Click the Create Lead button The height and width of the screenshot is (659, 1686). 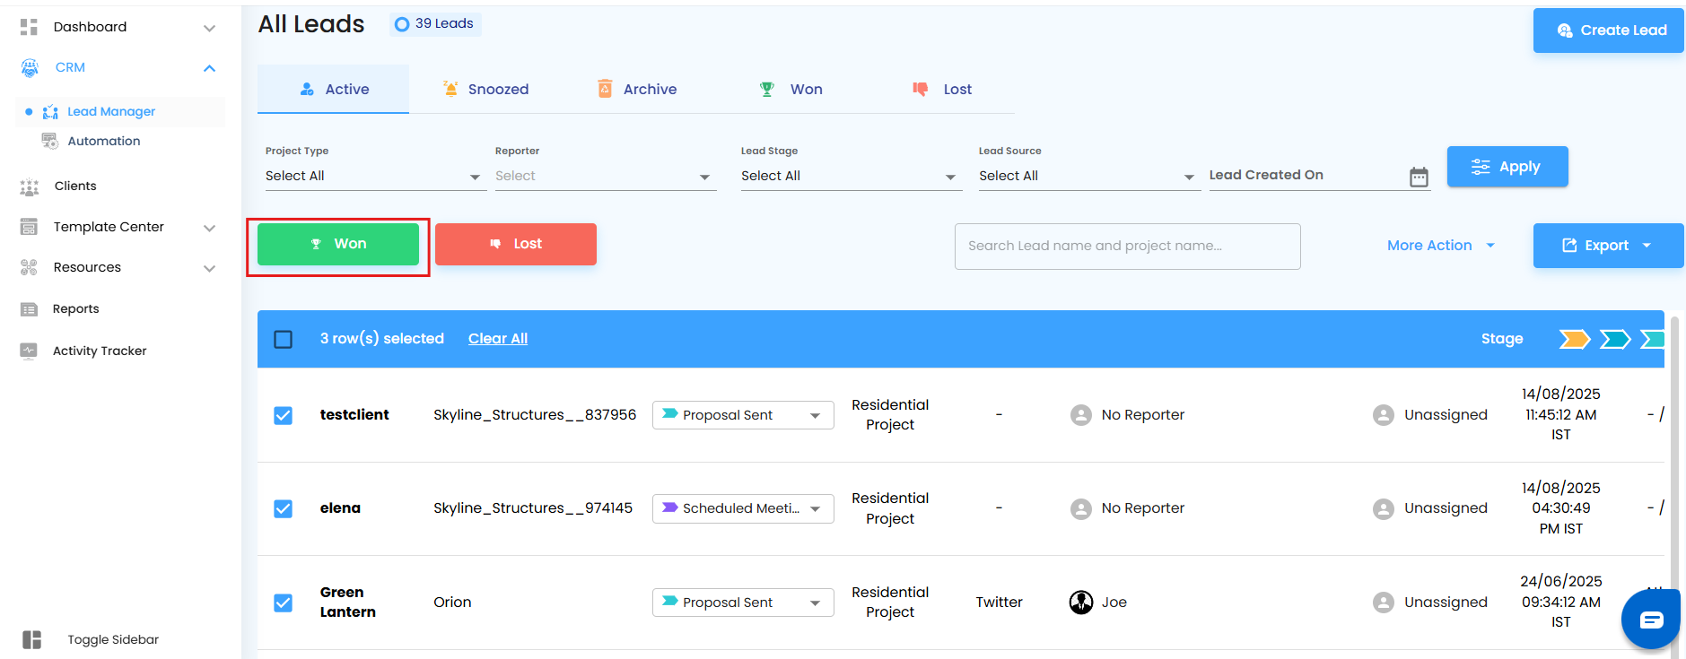[1608, 30]
